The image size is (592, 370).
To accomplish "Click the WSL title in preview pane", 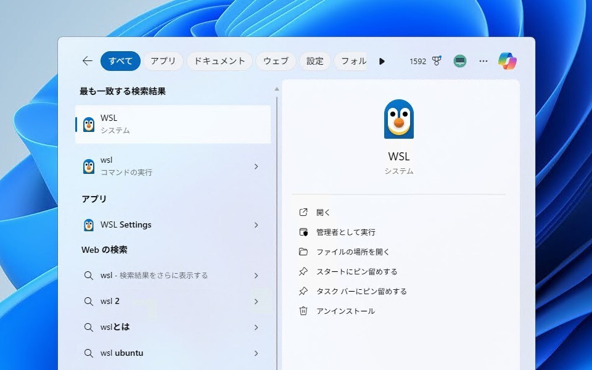I will click(x=399, y=156).
